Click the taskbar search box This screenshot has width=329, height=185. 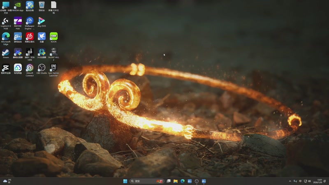click(146, 181)
